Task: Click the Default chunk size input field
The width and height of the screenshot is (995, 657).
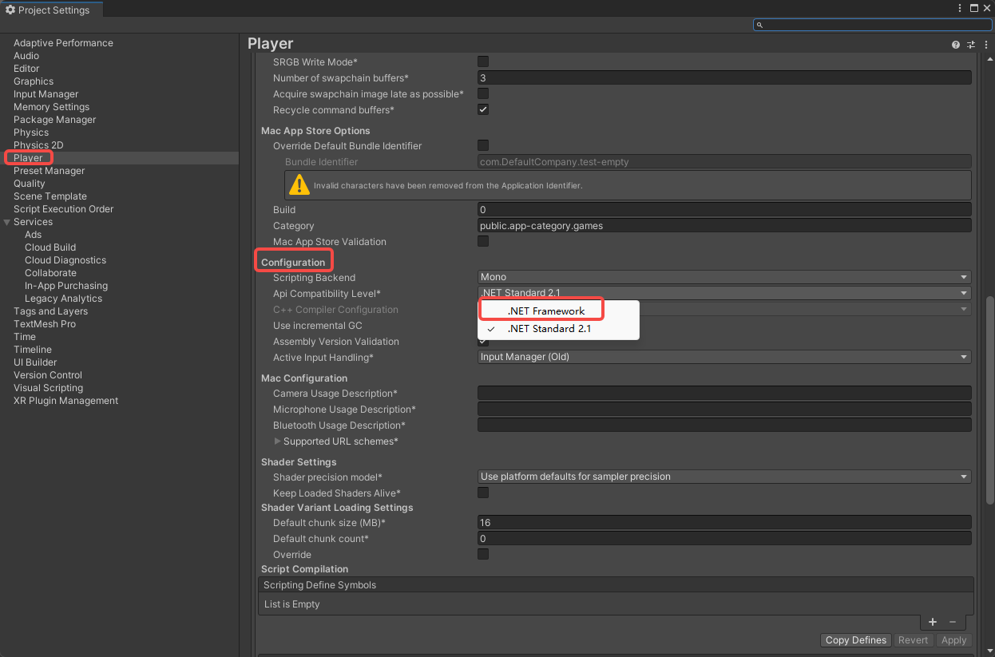Action: coord(723,523)
